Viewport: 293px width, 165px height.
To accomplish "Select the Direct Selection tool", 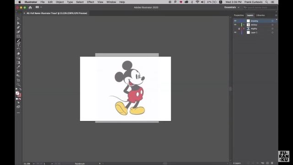I will [18, 23].
